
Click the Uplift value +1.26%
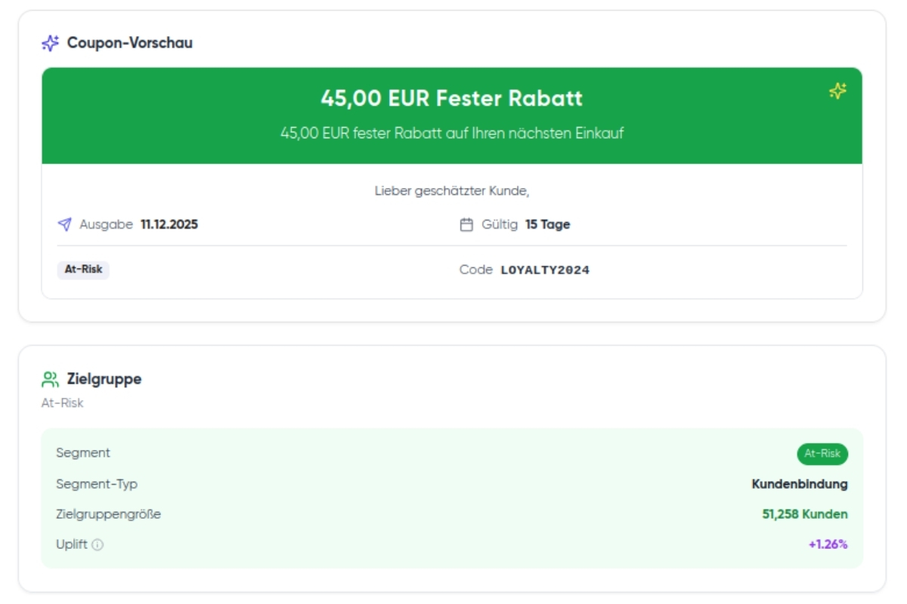click(x=828, y=544)
